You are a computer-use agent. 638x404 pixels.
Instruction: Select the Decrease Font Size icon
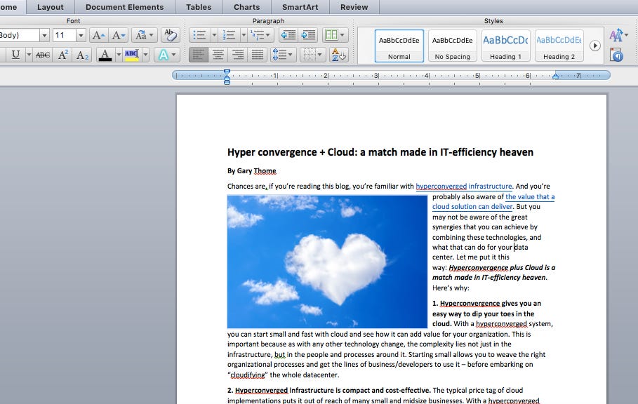(x=117, y=34)
